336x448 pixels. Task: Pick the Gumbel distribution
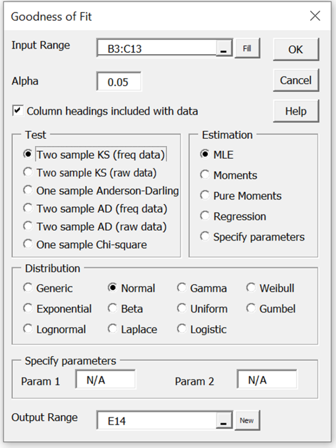251,308
